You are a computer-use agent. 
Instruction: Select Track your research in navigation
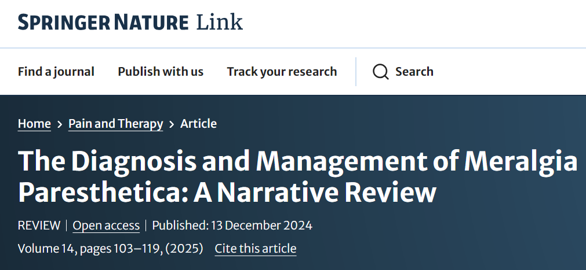pos(282,72)
